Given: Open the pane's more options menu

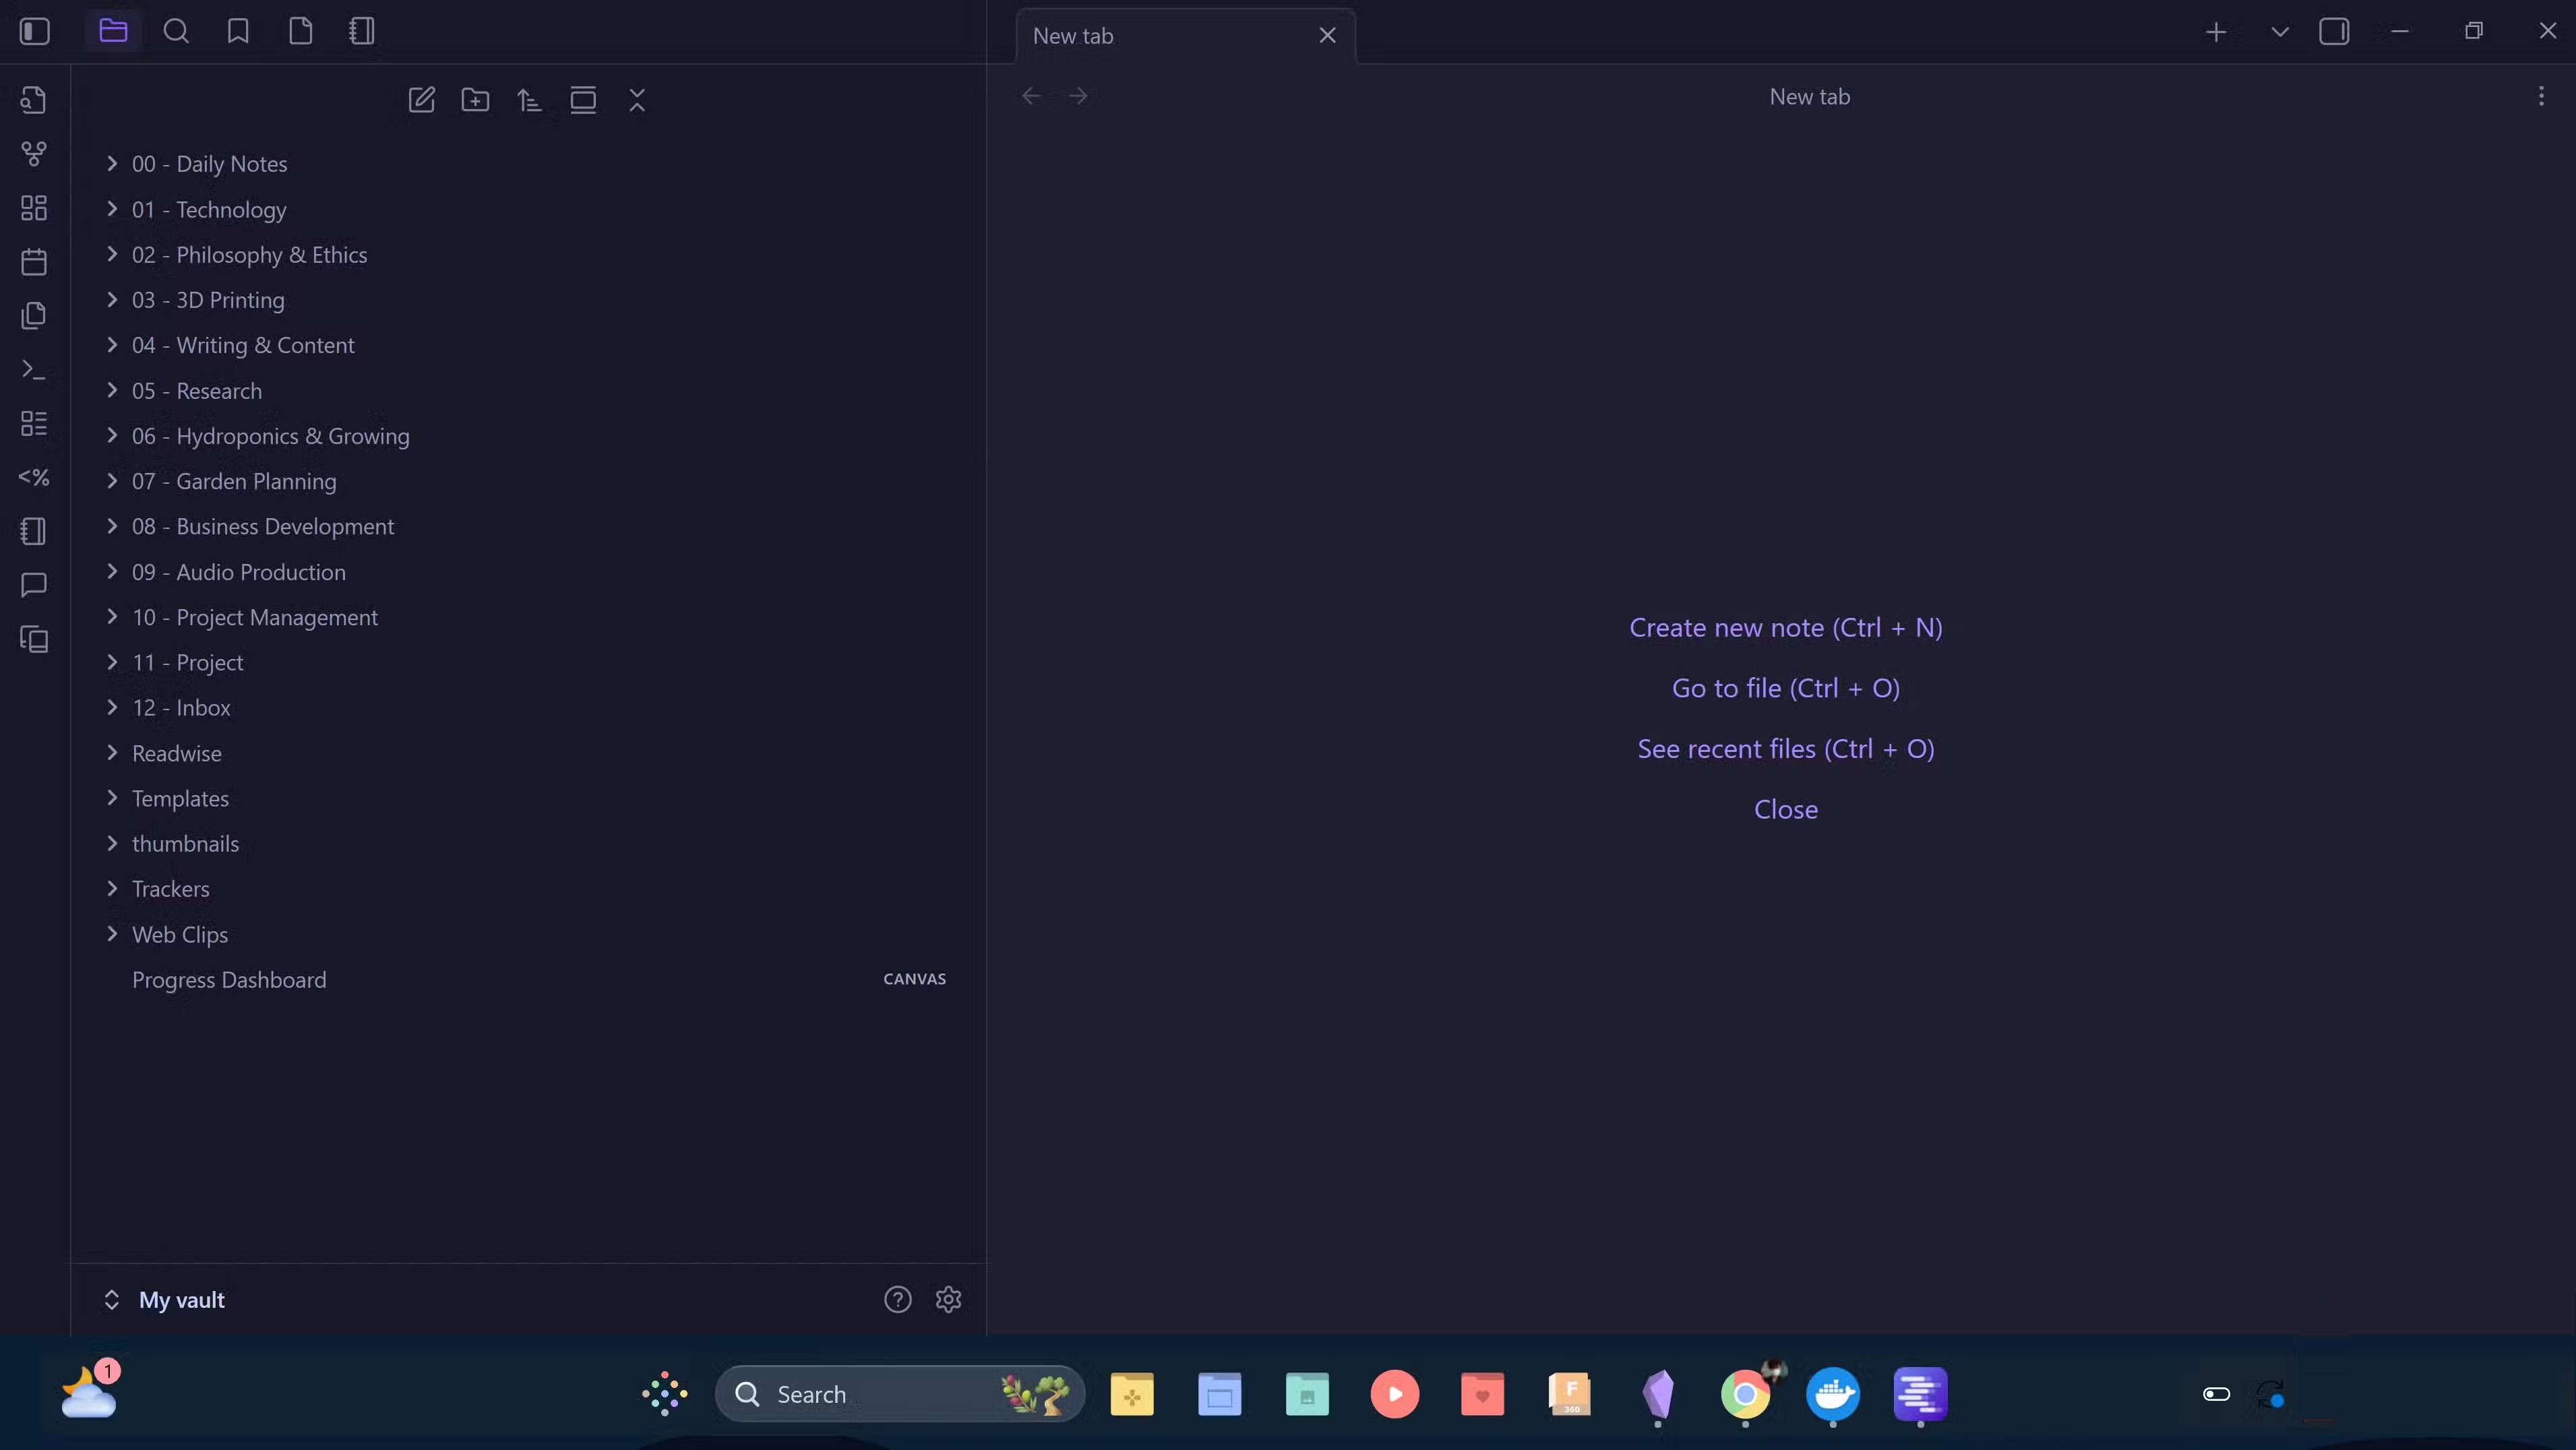Looking at the screenshot, I should (x=2541, y=95).
